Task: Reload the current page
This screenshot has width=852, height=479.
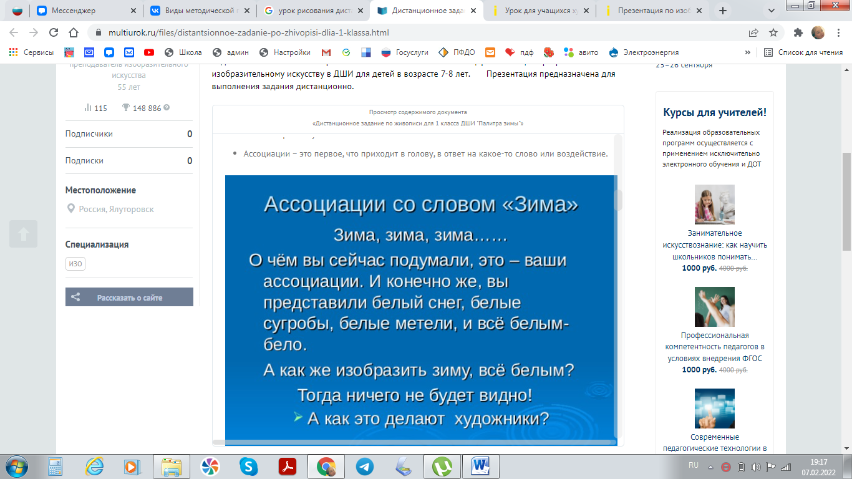Action: click(x=53, y=32)
